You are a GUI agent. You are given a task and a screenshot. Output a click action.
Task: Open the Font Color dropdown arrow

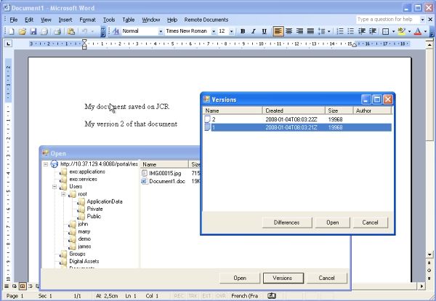[425, 32]
